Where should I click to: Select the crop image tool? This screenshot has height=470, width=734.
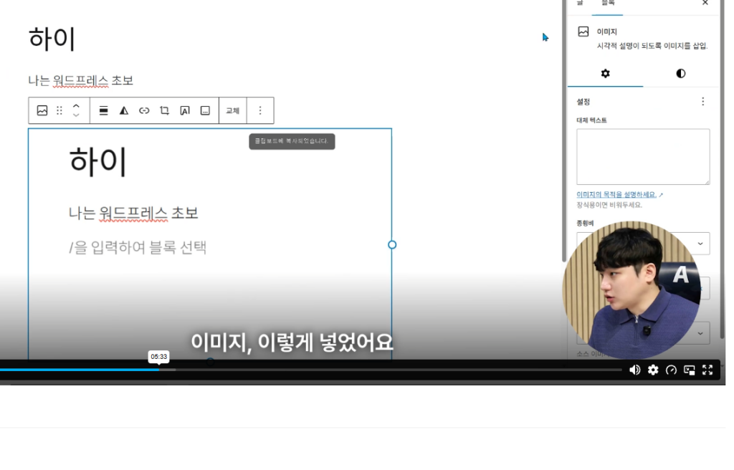point(164,110)
